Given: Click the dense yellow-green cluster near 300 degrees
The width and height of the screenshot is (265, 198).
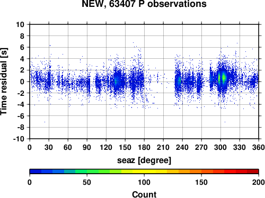Looking at the screenshot, I should [x=222, y=78].
